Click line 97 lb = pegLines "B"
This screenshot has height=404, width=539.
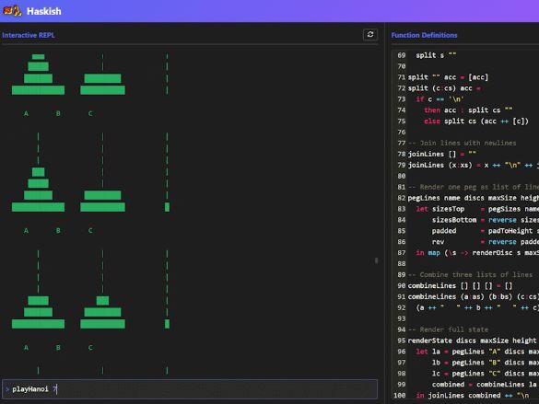486,363
